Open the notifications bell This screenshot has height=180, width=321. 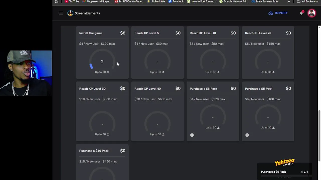coord(301,13)
